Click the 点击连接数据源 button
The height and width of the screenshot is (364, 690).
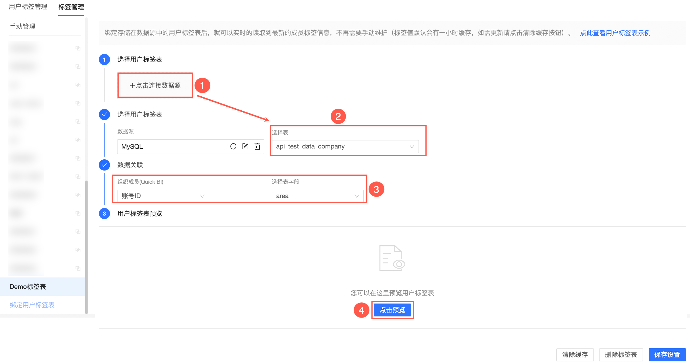[155, 85]
